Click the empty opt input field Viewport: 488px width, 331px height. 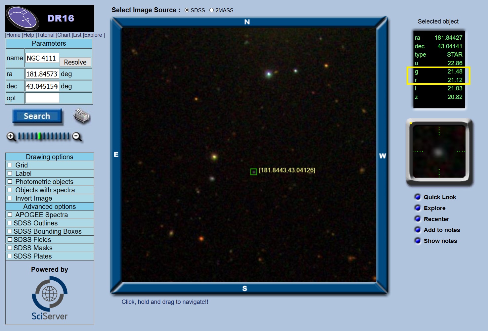pyautogui.click(x=42, y=98)
